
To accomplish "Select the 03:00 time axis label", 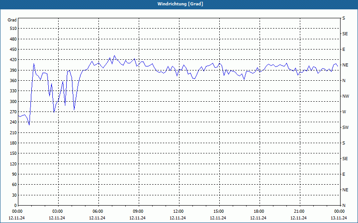I will 58,211.
